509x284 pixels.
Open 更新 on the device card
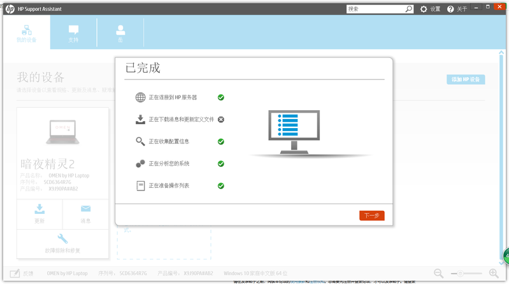[39, 214]
